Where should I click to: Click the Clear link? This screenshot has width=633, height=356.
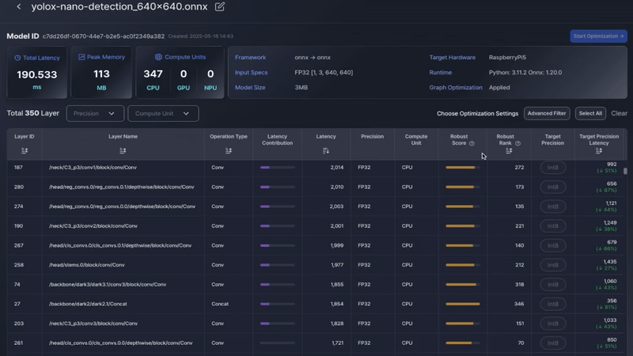(619, 113)
